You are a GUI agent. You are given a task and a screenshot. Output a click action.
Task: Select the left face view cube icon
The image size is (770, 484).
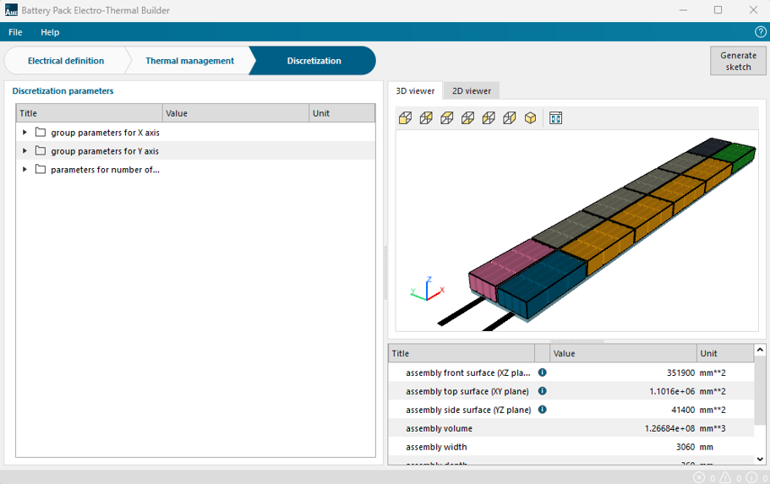(x=489, y=118)
